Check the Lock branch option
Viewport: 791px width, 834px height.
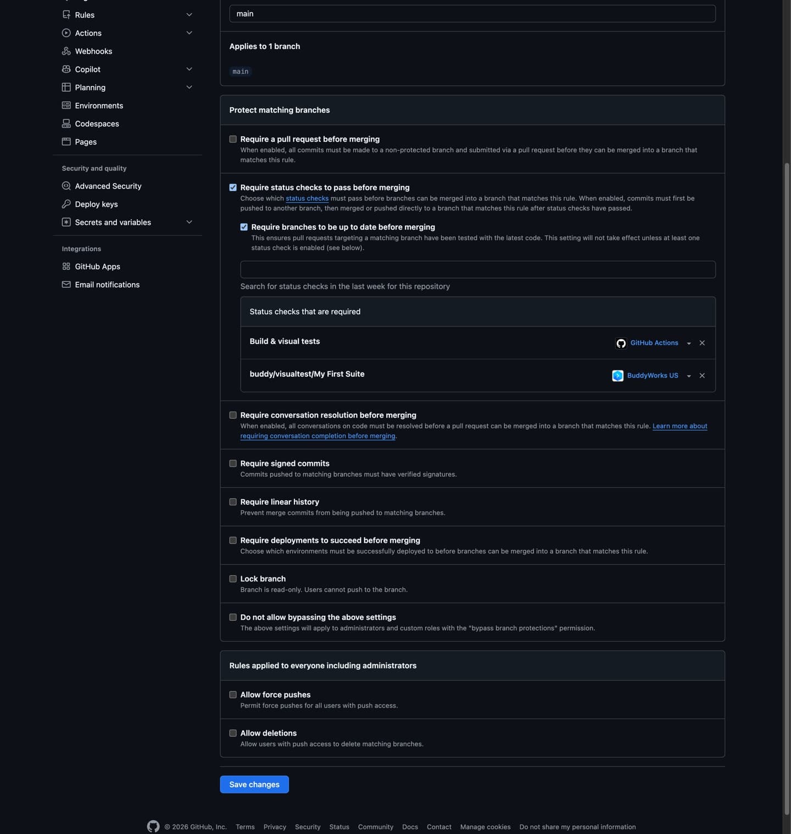[x=233, y=579]
